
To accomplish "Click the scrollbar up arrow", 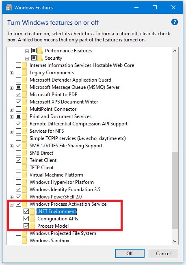I will click(x=175, y=51).
